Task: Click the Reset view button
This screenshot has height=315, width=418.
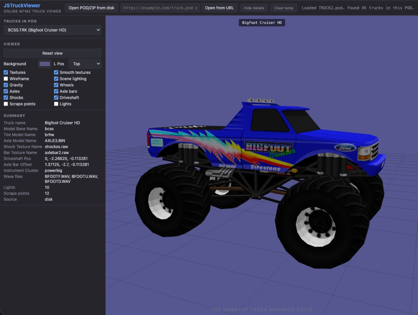Action: point(53,53)
